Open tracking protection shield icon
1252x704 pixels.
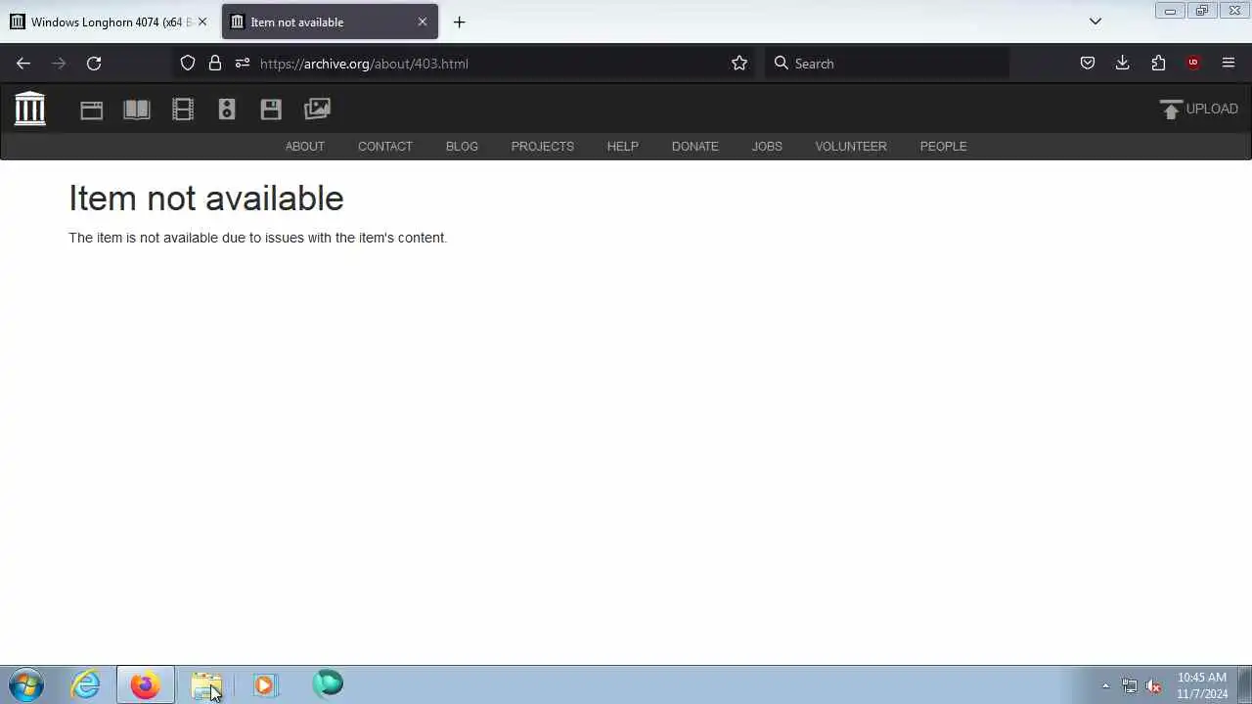(188, 64)
